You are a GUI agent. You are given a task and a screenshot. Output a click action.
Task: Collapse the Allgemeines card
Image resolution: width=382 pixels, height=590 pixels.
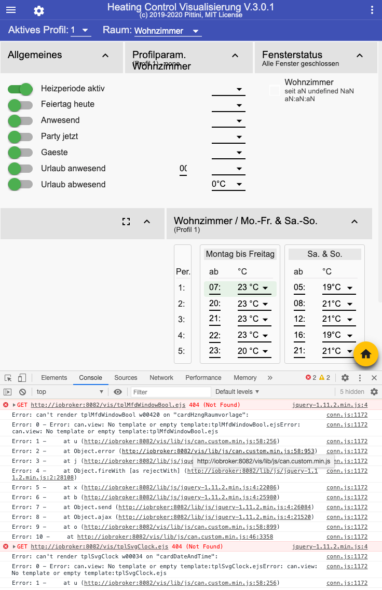pyautogui.click(x=105, y=56)
